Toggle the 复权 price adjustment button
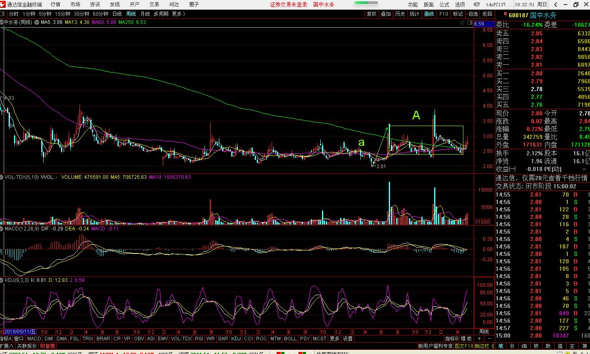 point(371,14)
